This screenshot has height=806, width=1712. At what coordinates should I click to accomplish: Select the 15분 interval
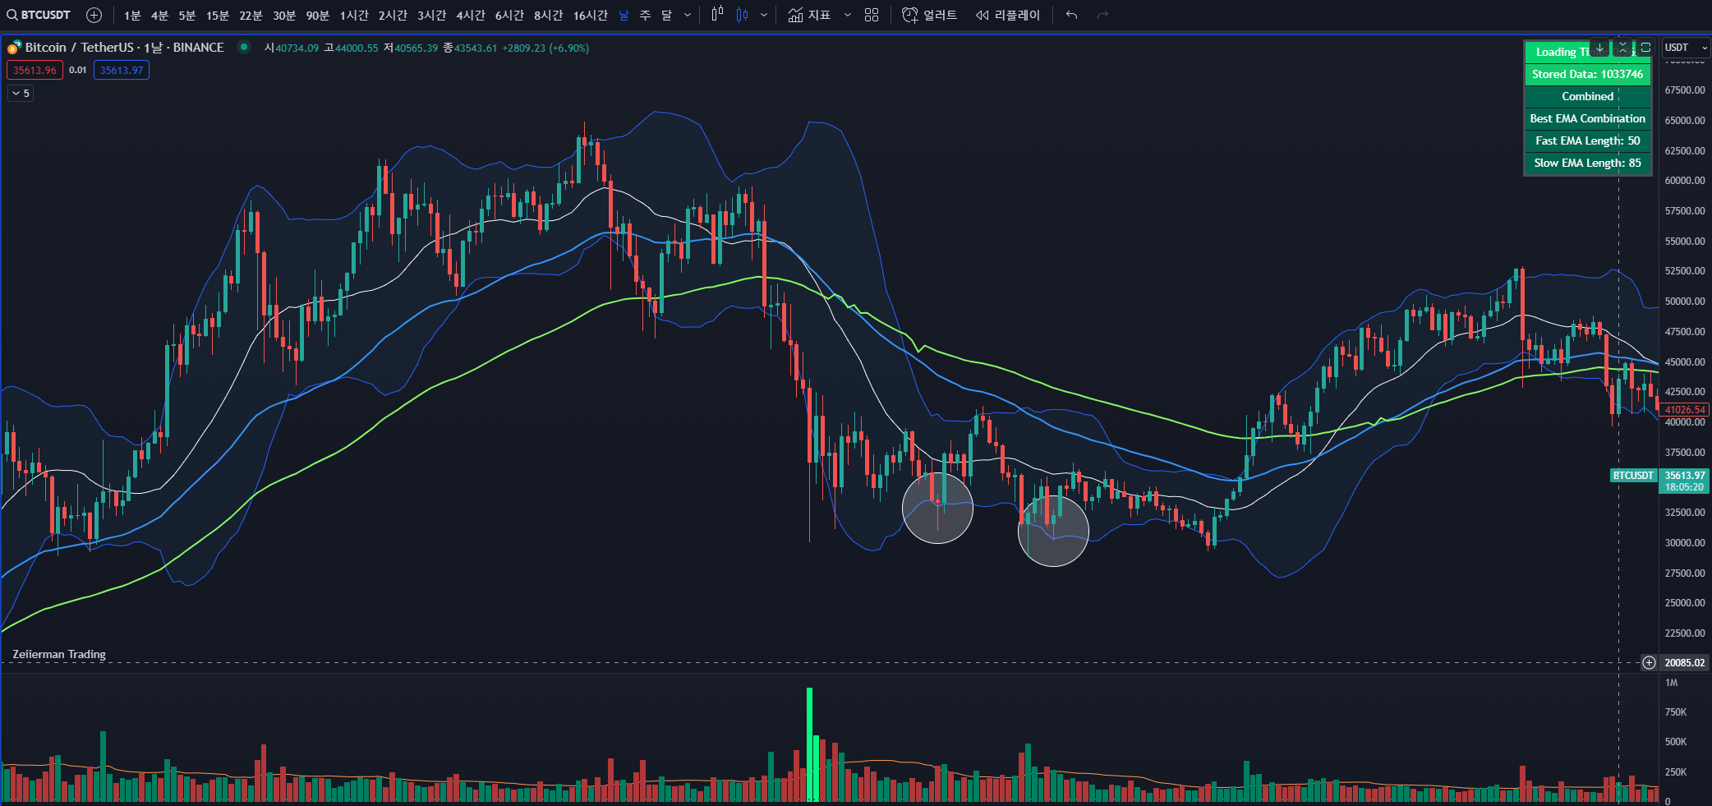(x=218, y=15)
